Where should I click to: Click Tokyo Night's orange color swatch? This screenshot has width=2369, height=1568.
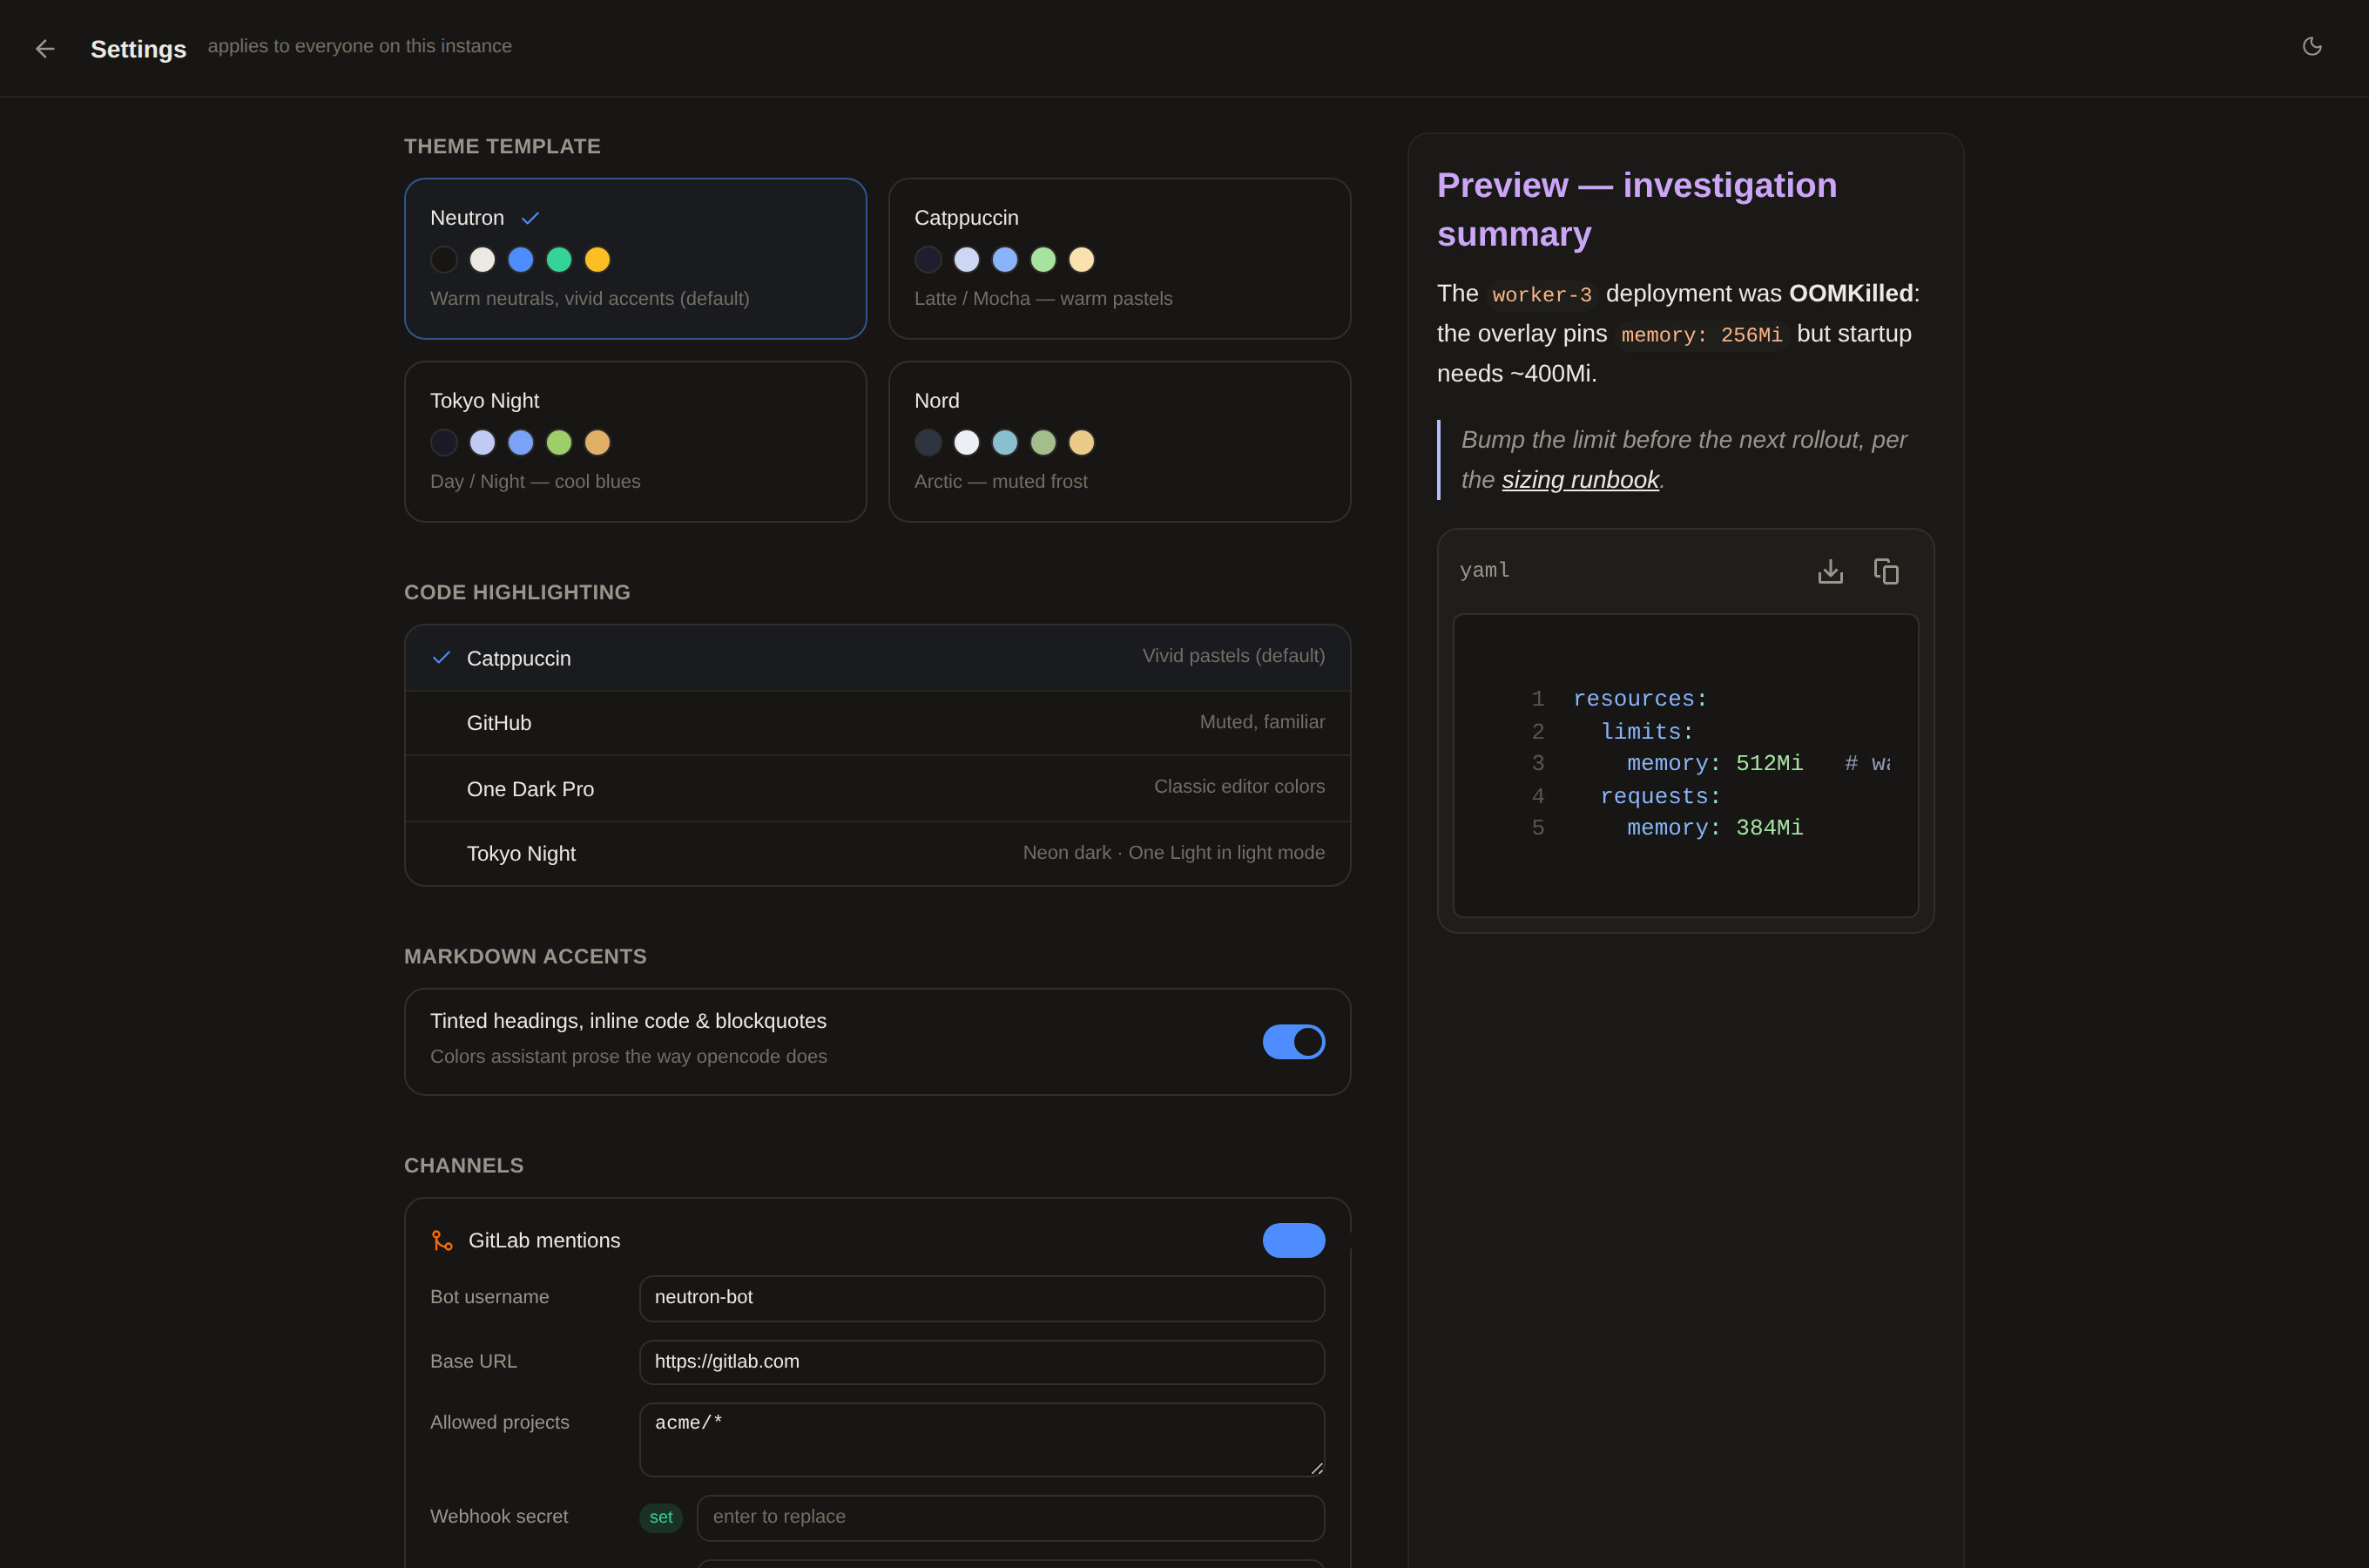[597, 442]
